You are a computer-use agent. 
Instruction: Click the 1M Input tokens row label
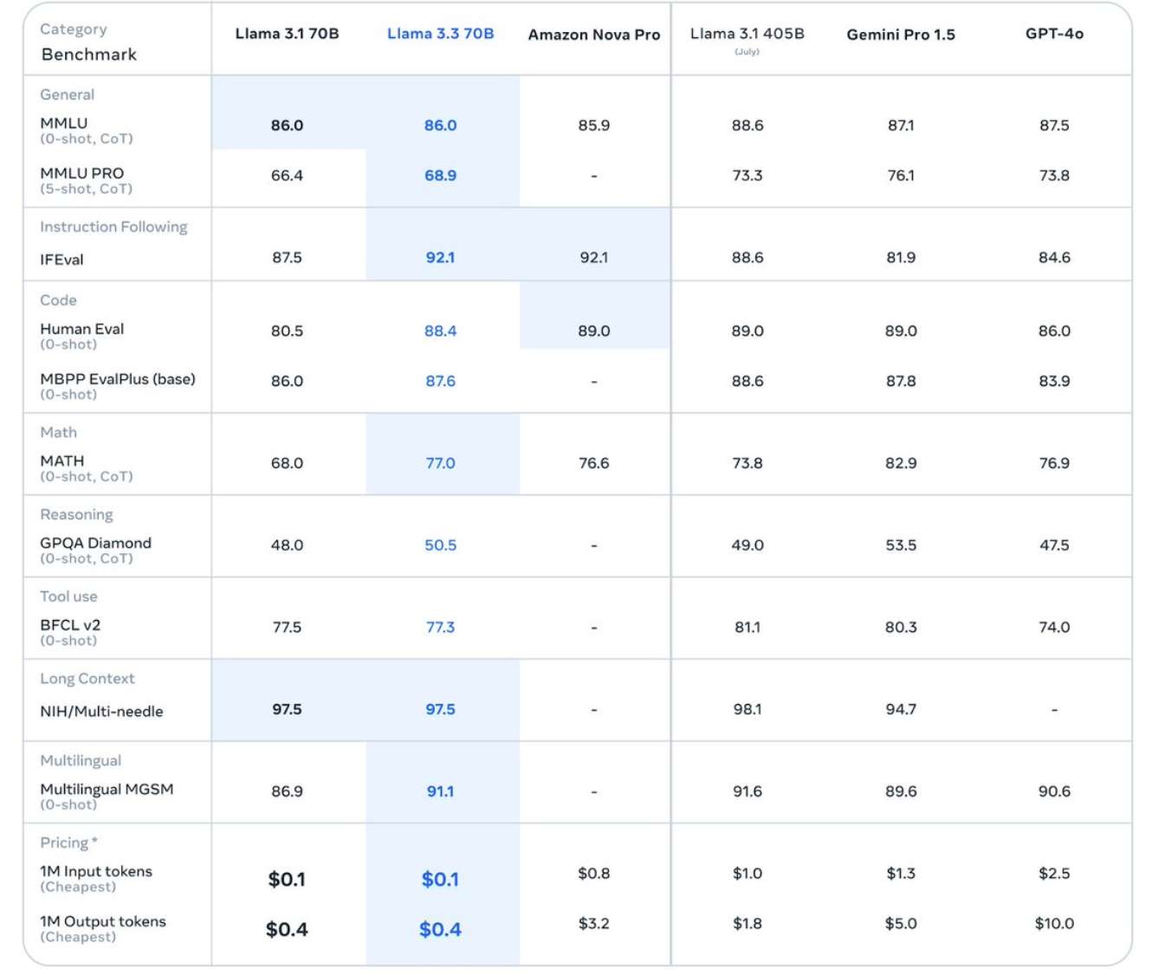click(96, 871)
